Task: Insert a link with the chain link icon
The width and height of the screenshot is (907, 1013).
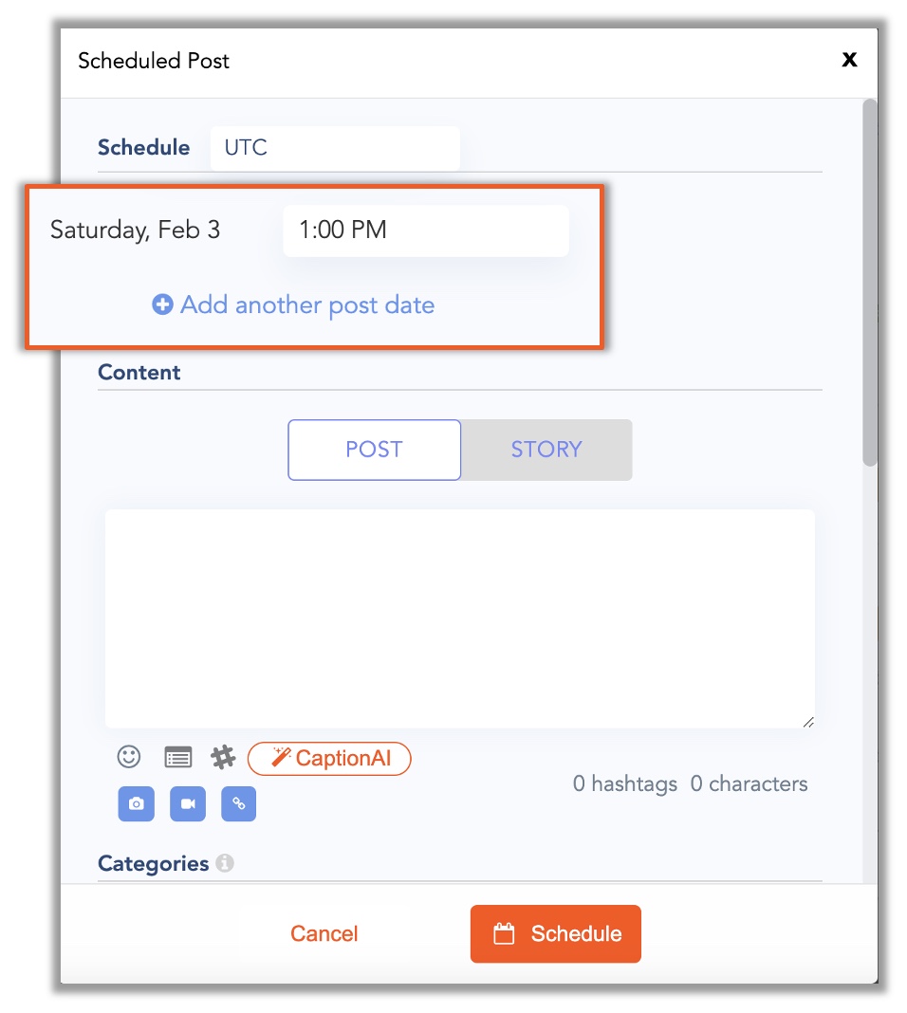Action: (238, 803)
